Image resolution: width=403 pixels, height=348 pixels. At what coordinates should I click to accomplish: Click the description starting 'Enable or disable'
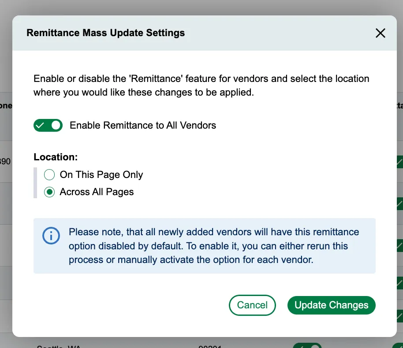[x=201, y=85]
